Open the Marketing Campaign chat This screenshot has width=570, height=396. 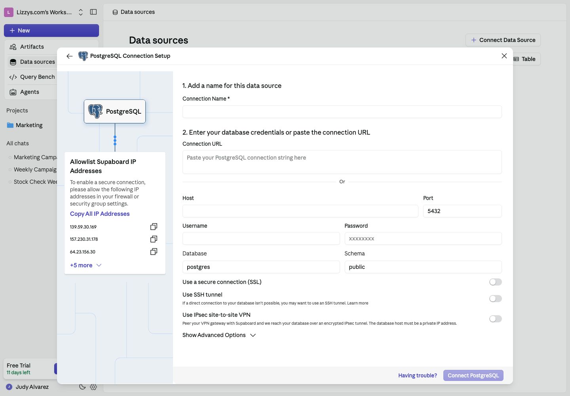[x=35, y=157]
